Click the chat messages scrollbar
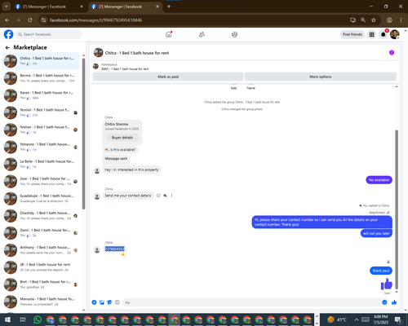Image resolution: width=408 pixels, height=326 pixels. [x=397, y=209]
